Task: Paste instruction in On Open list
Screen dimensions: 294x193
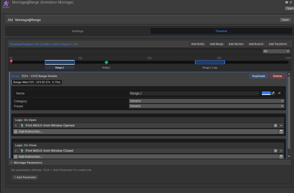Action: click(281, 132)
